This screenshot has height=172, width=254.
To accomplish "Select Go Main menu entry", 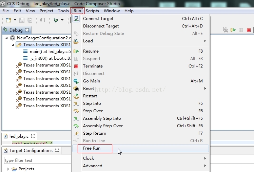I will coord(141,81).
